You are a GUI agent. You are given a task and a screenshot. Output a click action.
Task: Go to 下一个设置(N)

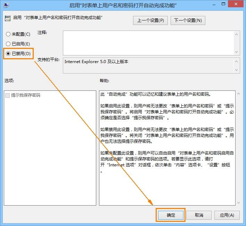tap(188, 20)
